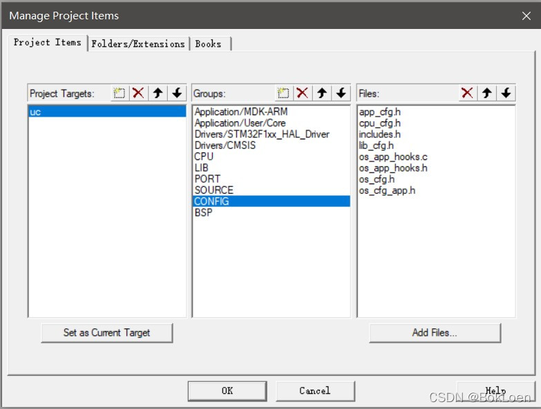The height and width of the screenshot is (409, 541).
Task: Move selected group up
Action: [x=322, y=93]
